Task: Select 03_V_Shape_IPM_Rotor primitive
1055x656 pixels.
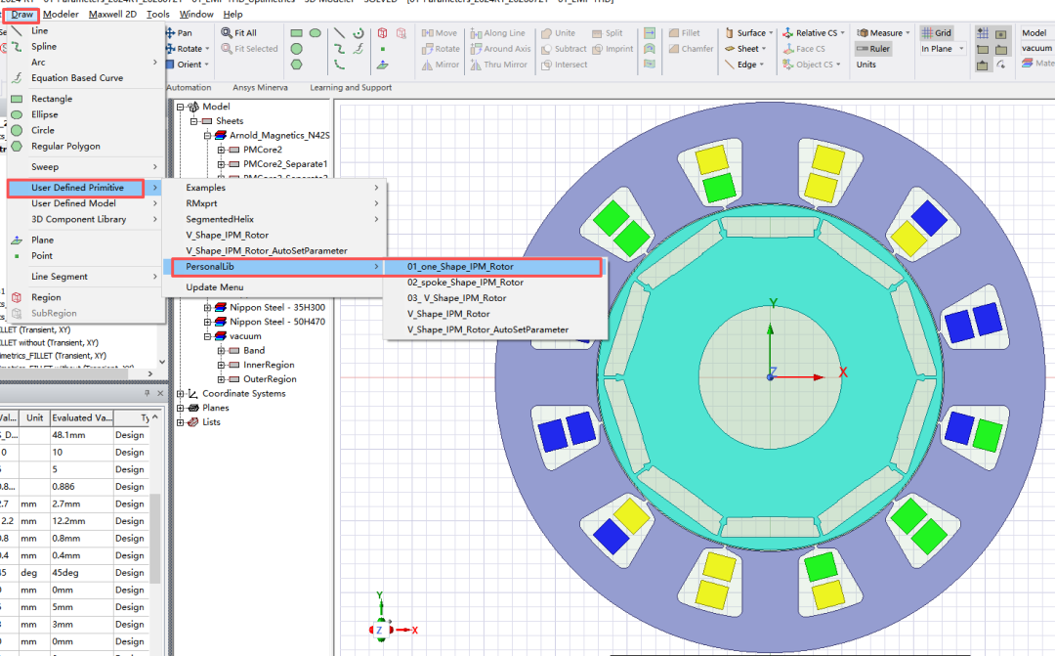Action: click(x=495, y=298)
